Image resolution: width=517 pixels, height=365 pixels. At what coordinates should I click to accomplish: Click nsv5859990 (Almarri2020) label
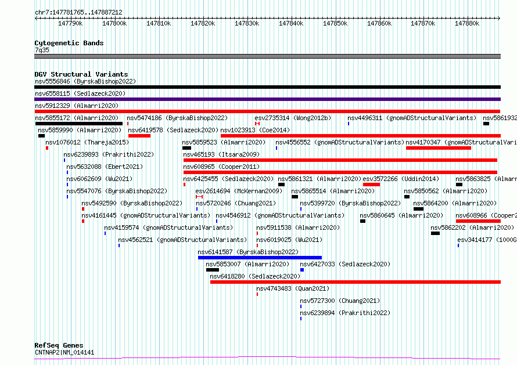click(x=80, y=130)
